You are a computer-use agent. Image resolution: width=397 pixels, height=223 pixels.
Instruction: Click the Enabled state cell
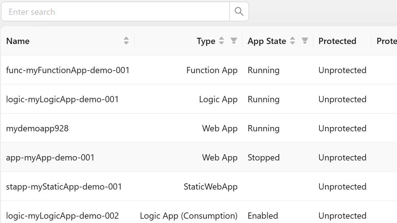263,216
